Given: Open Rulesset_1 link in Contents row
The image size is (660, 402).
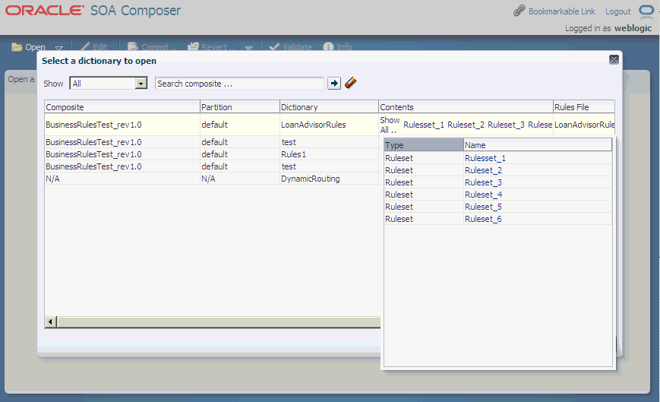Looking at the screenshot, I should [x=424, y=125].
